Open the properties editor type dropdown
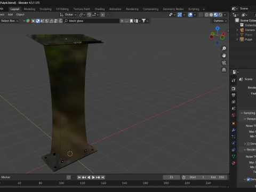The height and width of the screenshot is (192, 256). 236,72
